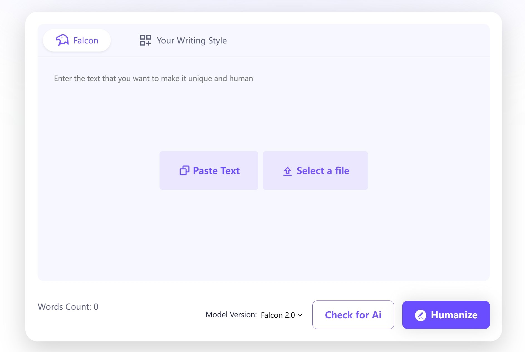Click the upload arrow icon in Select a file

tap(287, 171)
